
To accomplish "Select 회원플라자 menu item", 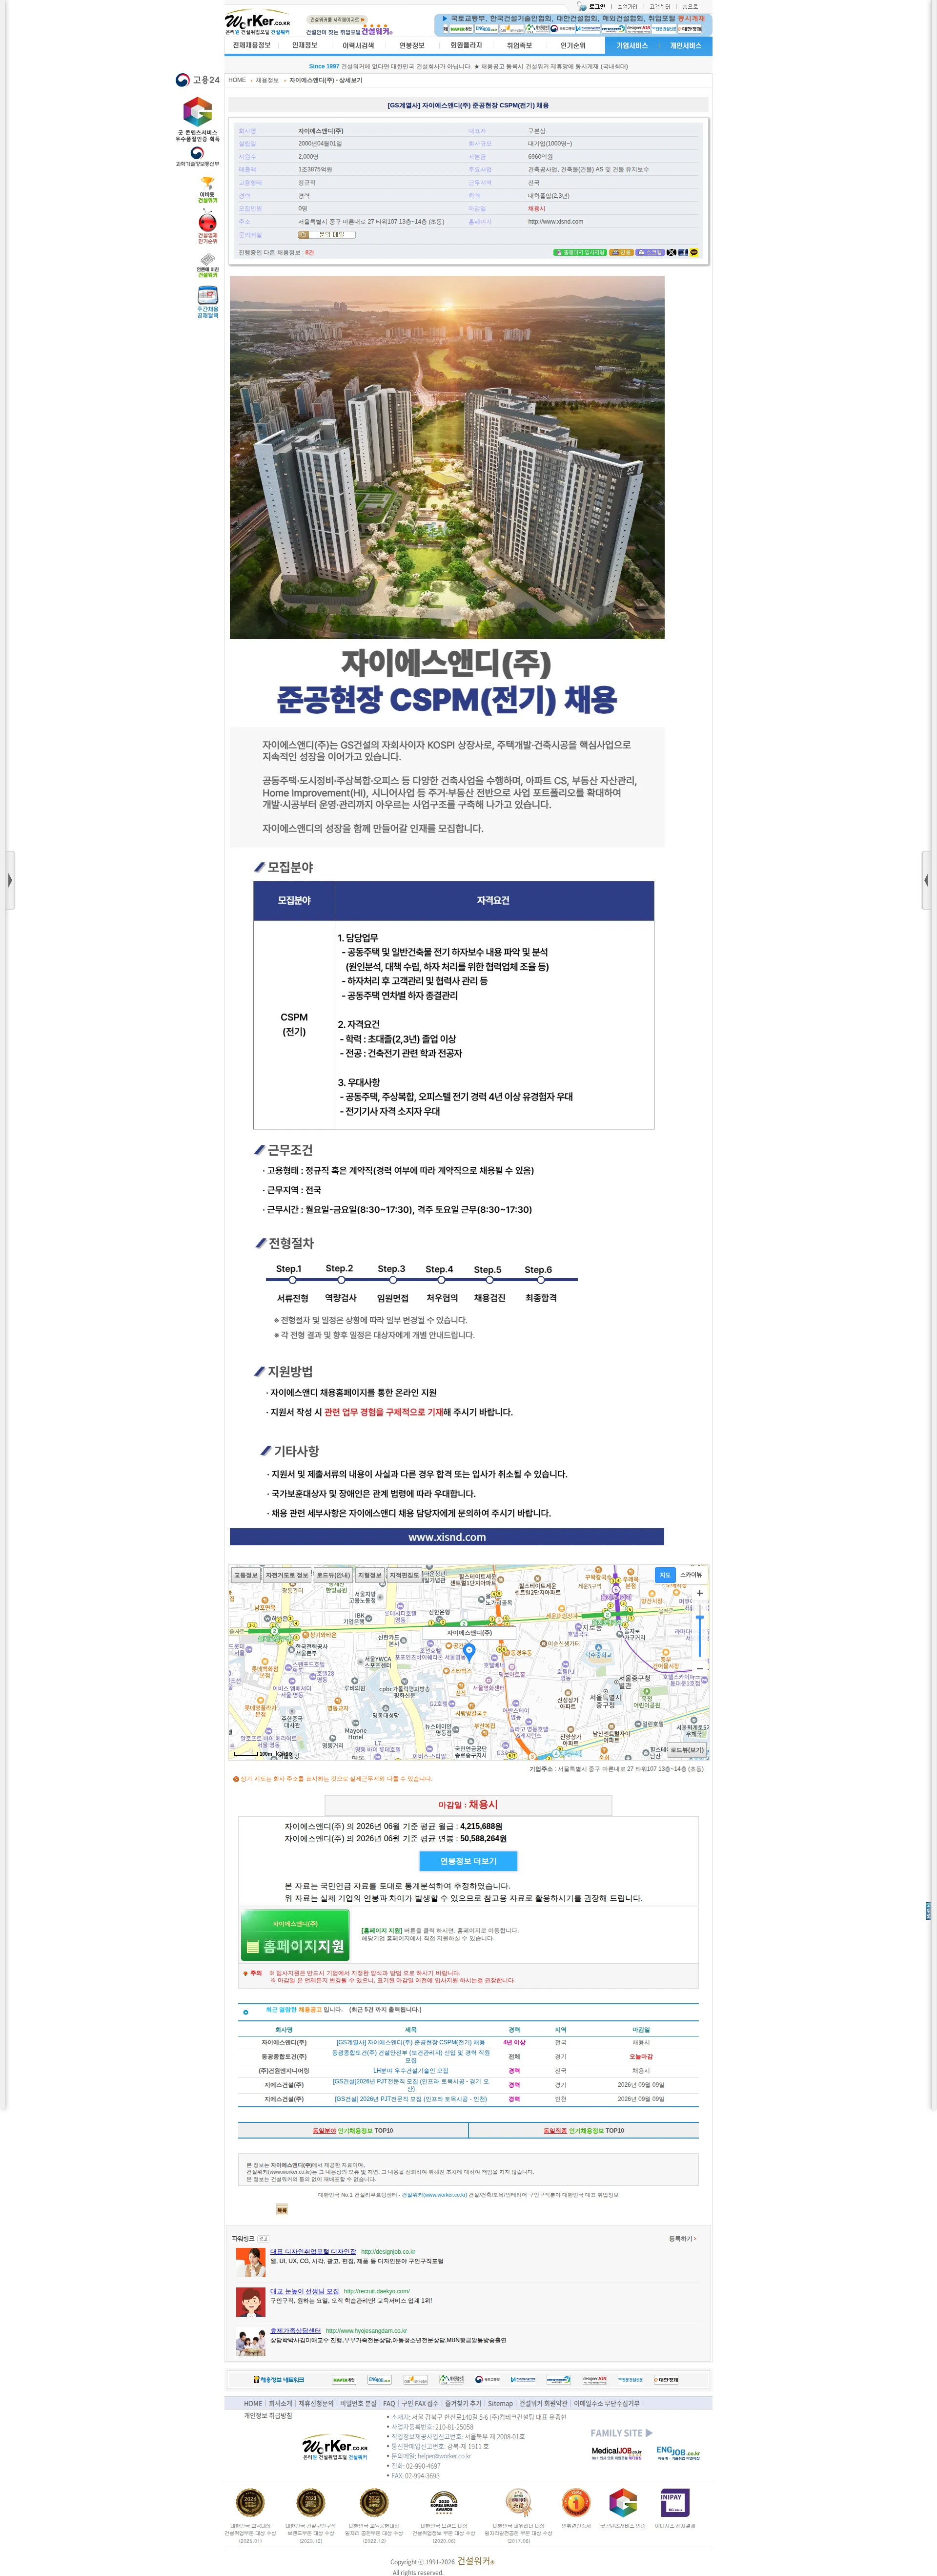I will coord(466,45).
